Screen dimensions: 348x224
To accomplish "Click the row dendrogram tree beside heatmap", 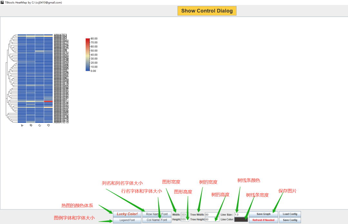I will click(x=12, y=78).
